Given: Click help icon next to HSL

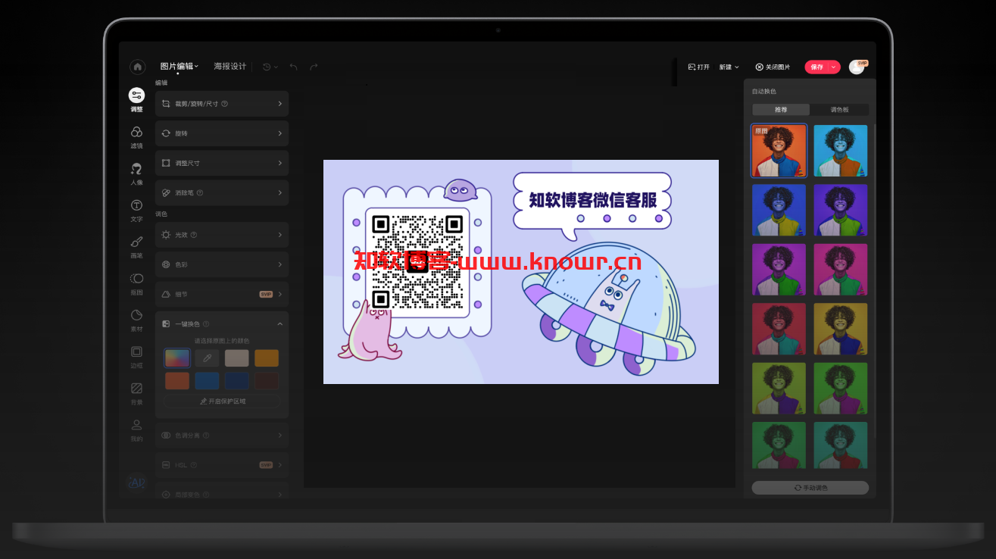Looking at the screenshot, I should pos(194,465).
